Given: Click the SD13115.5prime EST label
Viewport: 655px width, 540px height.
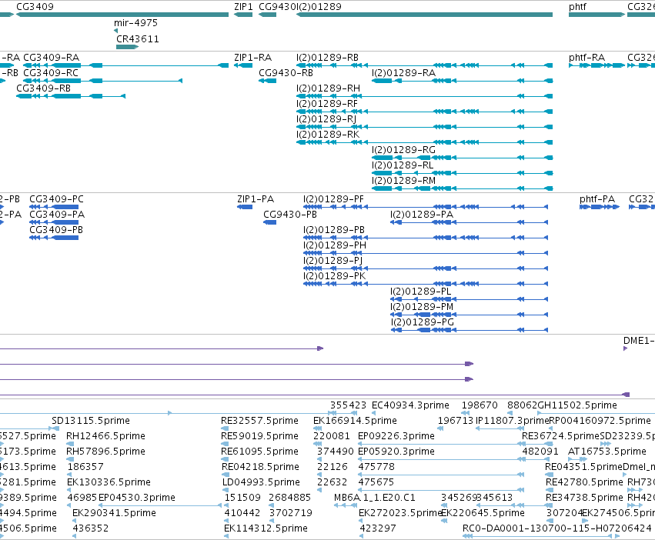Looking at the screenshot, I should (x=91, y=421).
